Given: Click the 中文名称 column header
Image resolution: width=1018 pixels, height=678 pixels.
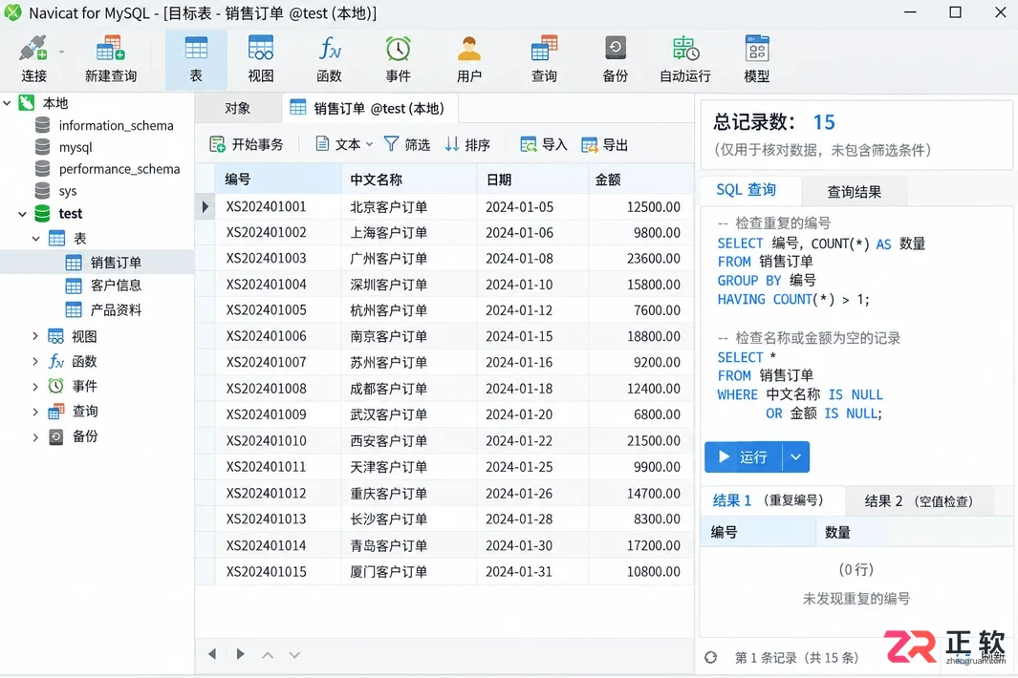Looking at the screenshot, I should (x=409, y=180).
